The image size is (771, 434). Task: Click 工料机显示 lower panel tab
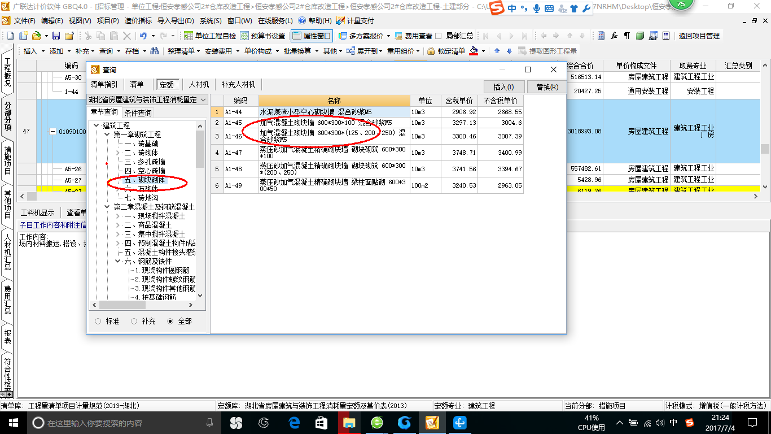[38, 212]
